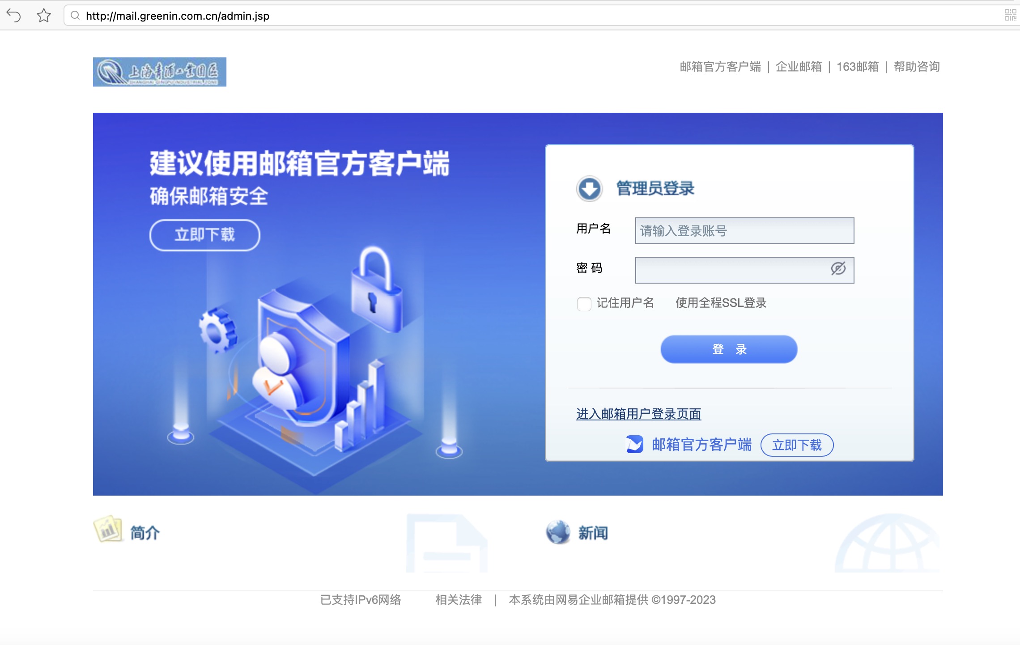
Task: Check the 记住用户名 checkbox
Action: pyautogui.click(x=584, y=304)
